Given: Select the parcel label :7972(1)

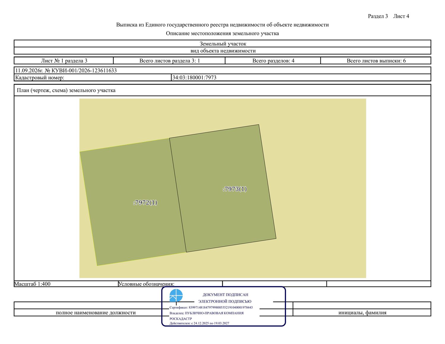Looking at the screenshot, I should 145,202.
